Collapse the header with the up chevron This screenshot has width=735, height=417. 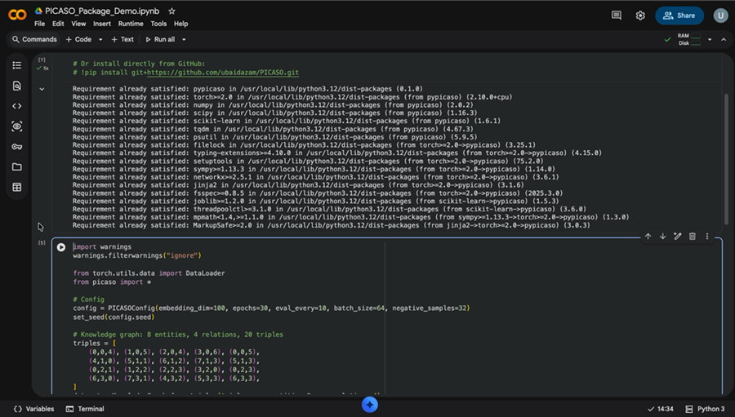pos(724,39)
